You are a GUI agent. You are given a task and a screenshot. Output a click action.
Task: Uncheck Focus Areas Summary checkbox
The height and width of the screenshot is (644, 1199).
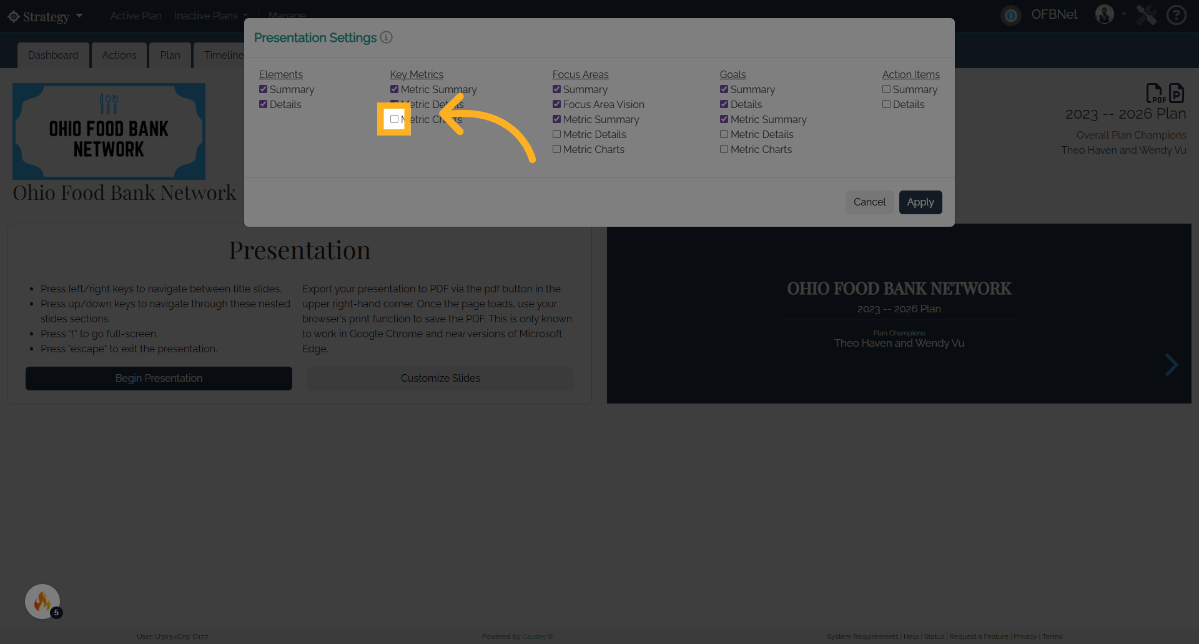tap(556, 89)
